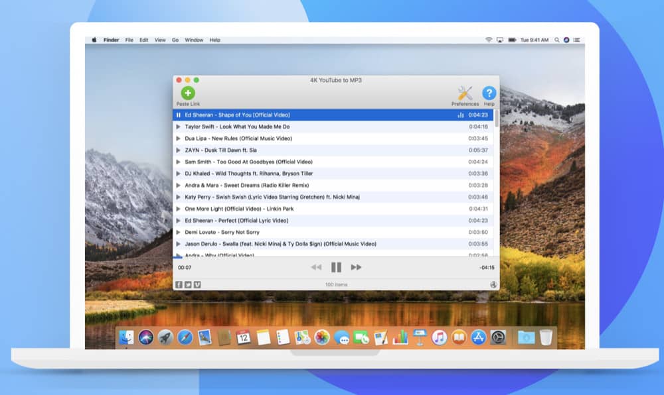Open the Finder File menu
664x395 pixels.
tap(129, 39)
